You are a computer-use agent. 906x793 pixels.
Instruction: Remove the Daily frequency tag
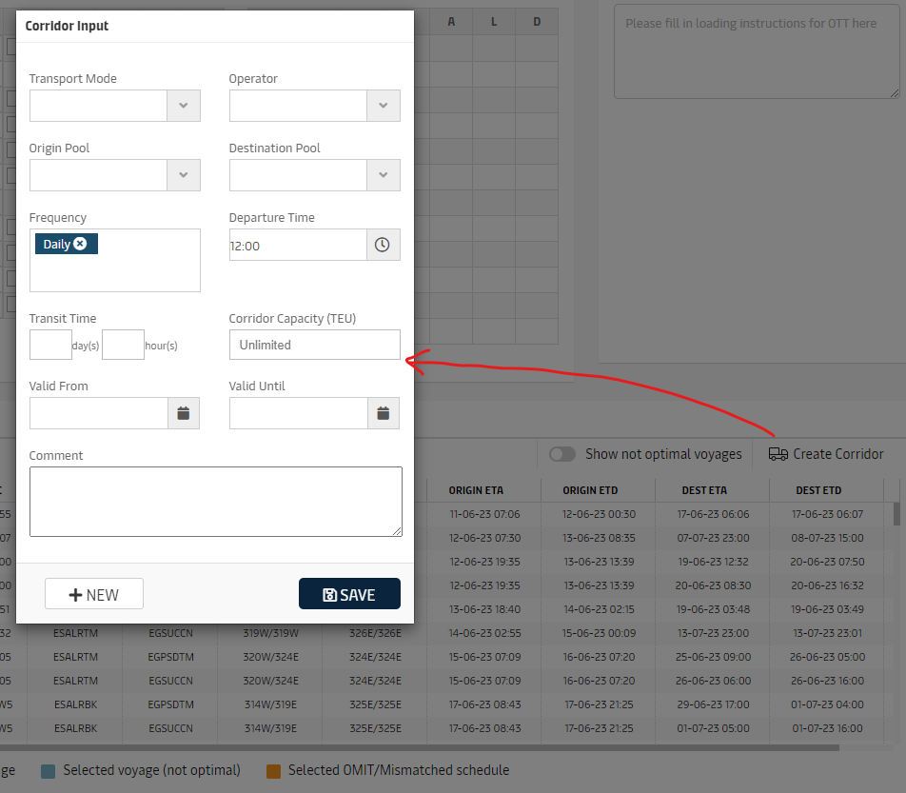coord(81,244)
